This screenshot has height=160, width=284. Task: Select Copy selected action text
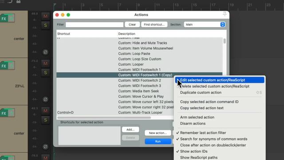point(220,108)
